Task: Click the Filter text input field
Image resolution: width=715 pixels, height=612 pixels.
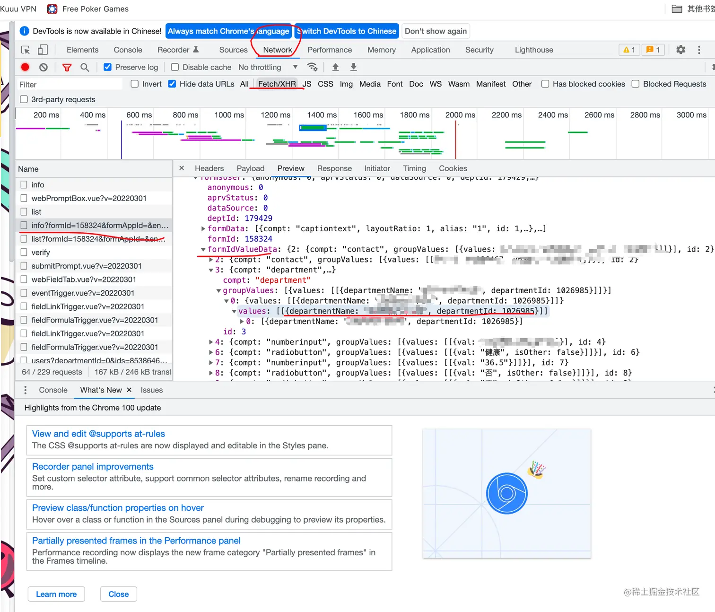Action: click(x=70, y=84)
